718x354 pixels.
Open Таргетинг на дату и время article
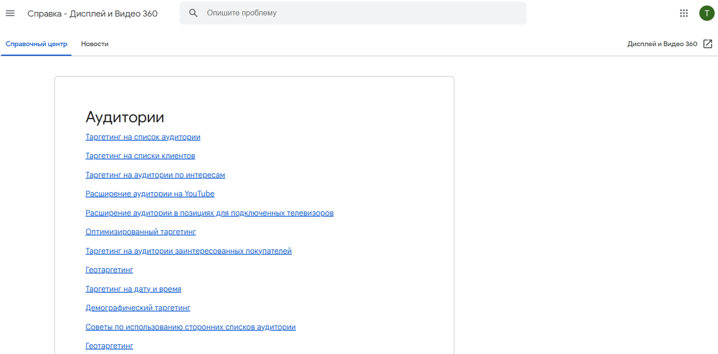click(x=133, y=289)
